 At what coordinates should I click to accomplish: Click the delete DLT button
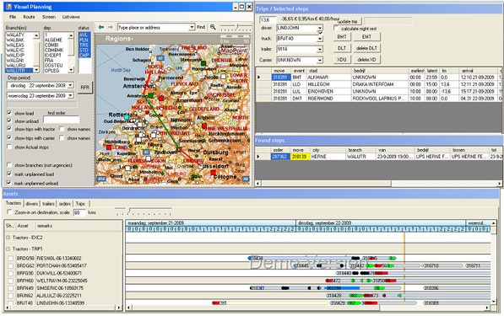pyautogui.click(x=366, y=48)
